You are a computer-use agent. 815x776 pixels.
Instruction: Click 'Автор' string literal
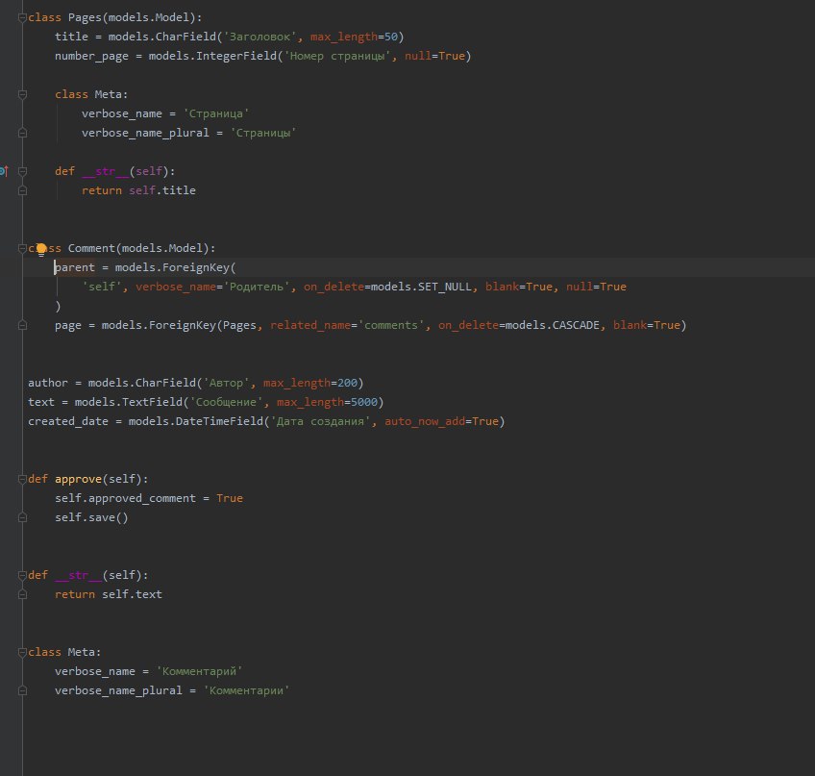click(226, 384)
